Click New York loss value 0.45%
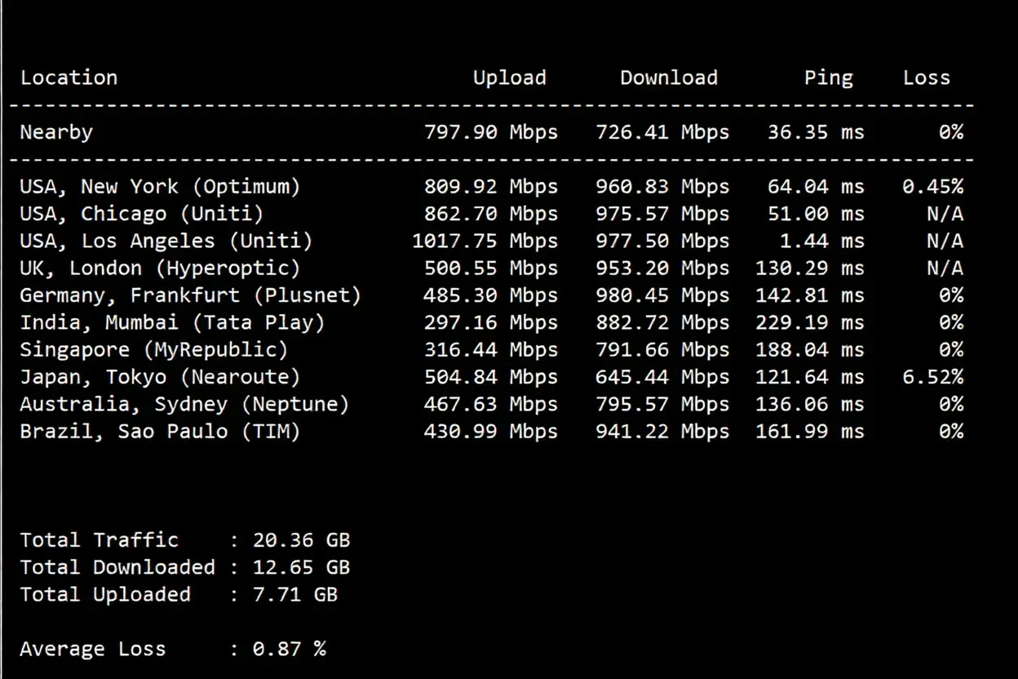The height and width of the screenshot is (679, 1018). (x=932, y=187)
